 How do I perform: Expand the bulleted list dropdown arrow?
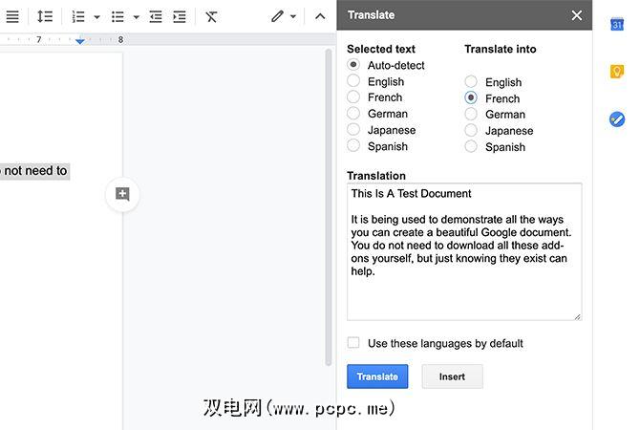136,17
